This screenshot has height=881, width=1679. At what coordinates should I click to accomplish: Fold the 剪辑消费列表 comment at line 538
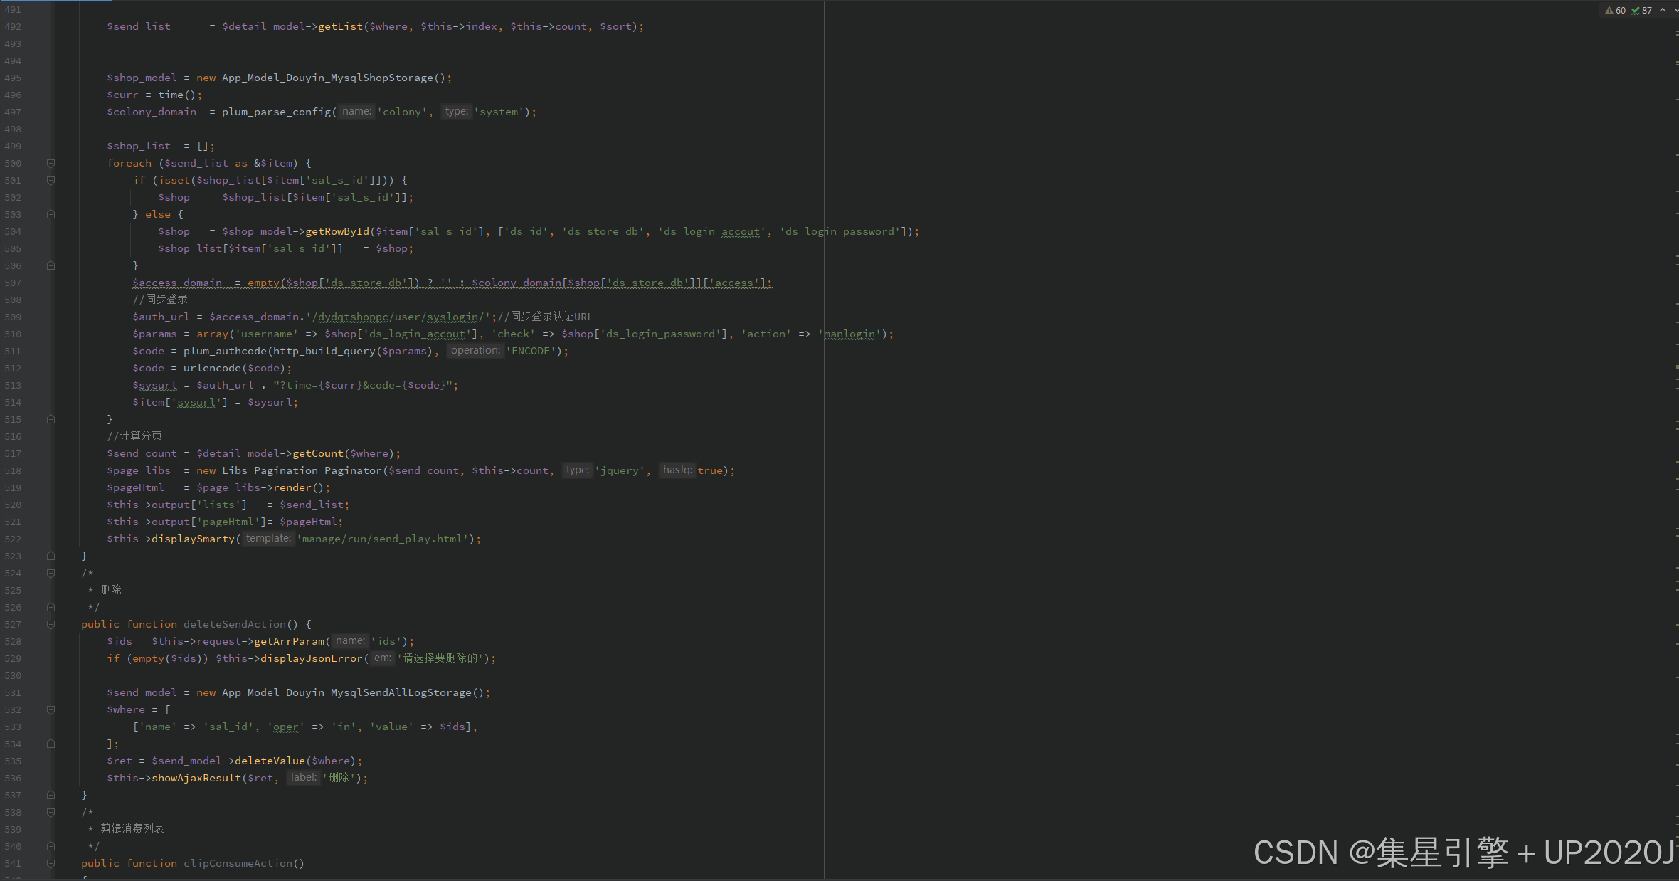coord(51,812)
